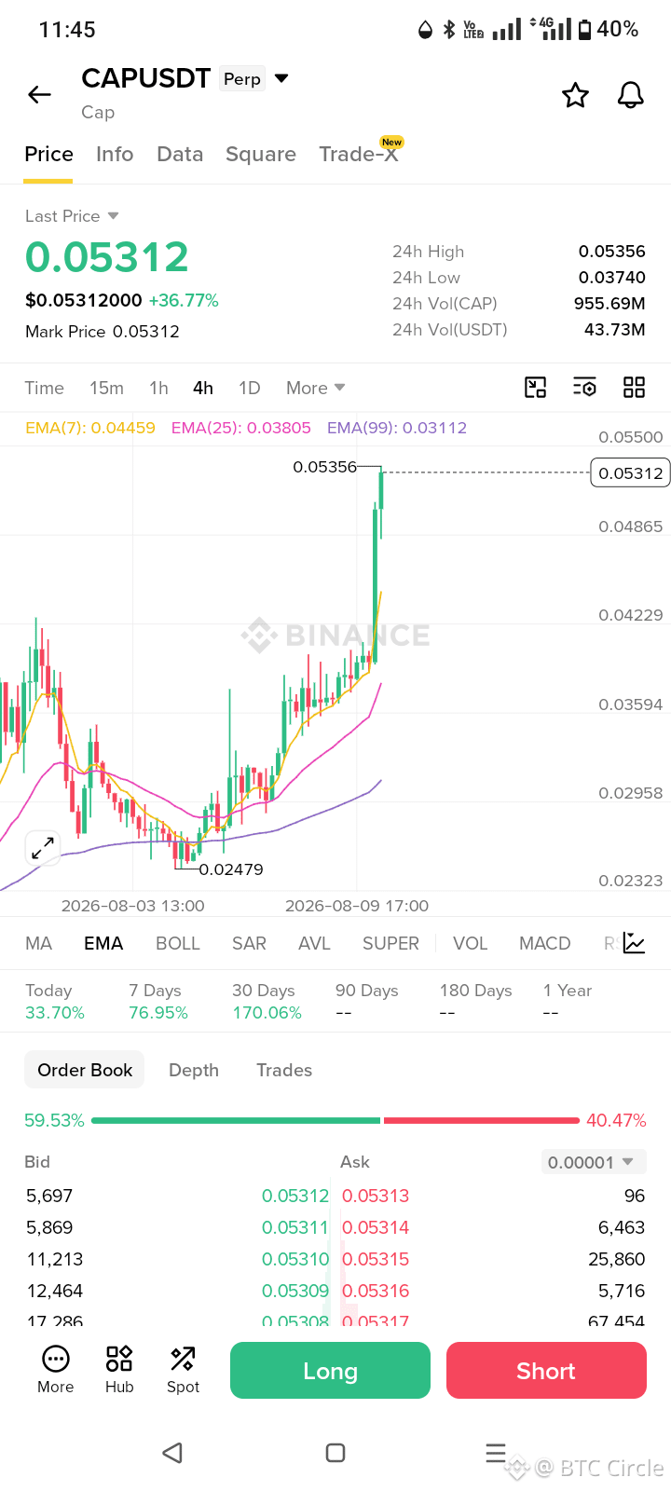This screenshot has width=671, height=1491.
Task: Enable MA indicator
Action: (38, 943)
